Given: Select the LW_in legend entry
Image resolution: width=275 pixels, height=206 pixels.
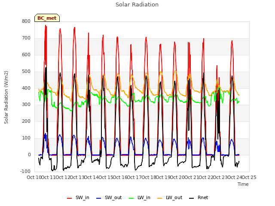Looking at the screenshot, I should click(x=140, y=197).
